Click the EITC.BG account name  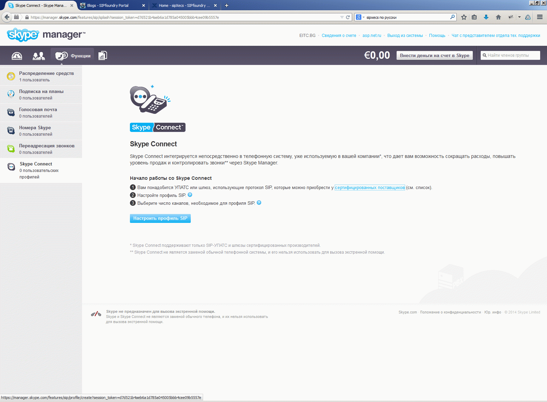pyautogui.click(x=307, y=36)
